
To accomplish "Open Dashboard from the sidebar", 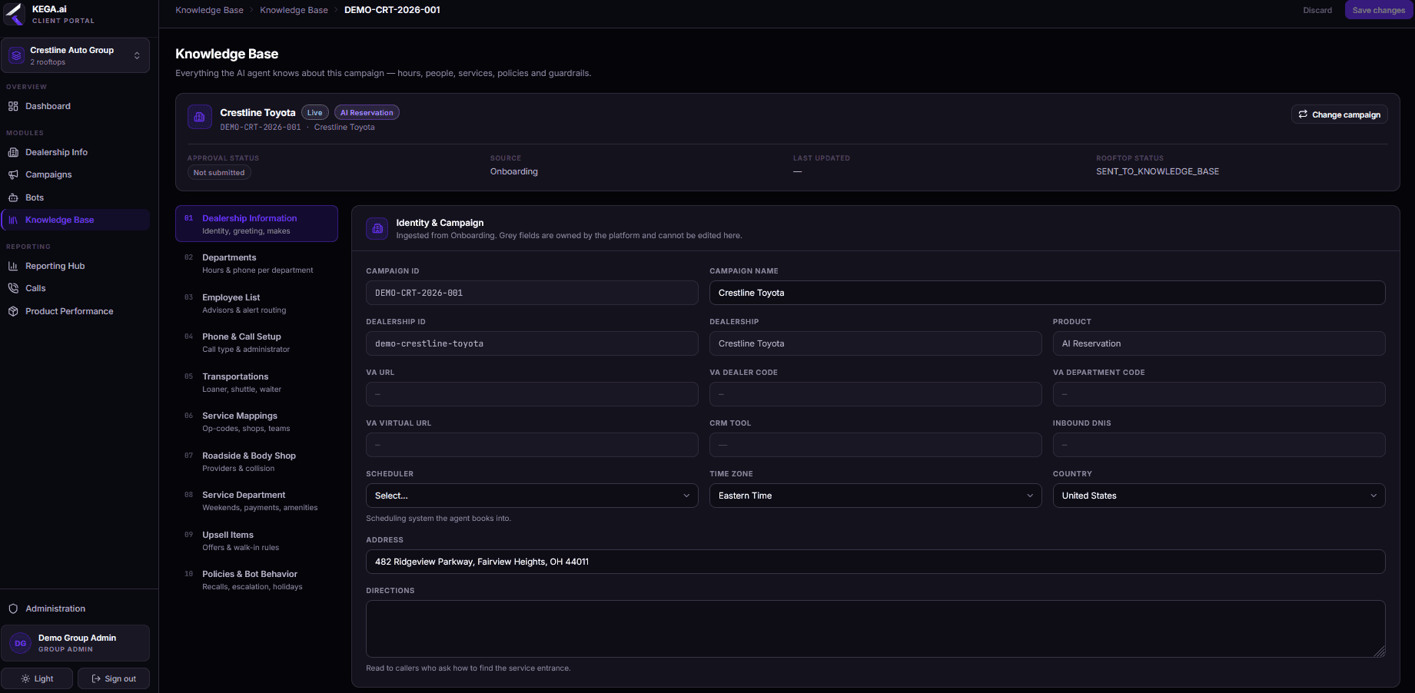I will click(75, 106).
